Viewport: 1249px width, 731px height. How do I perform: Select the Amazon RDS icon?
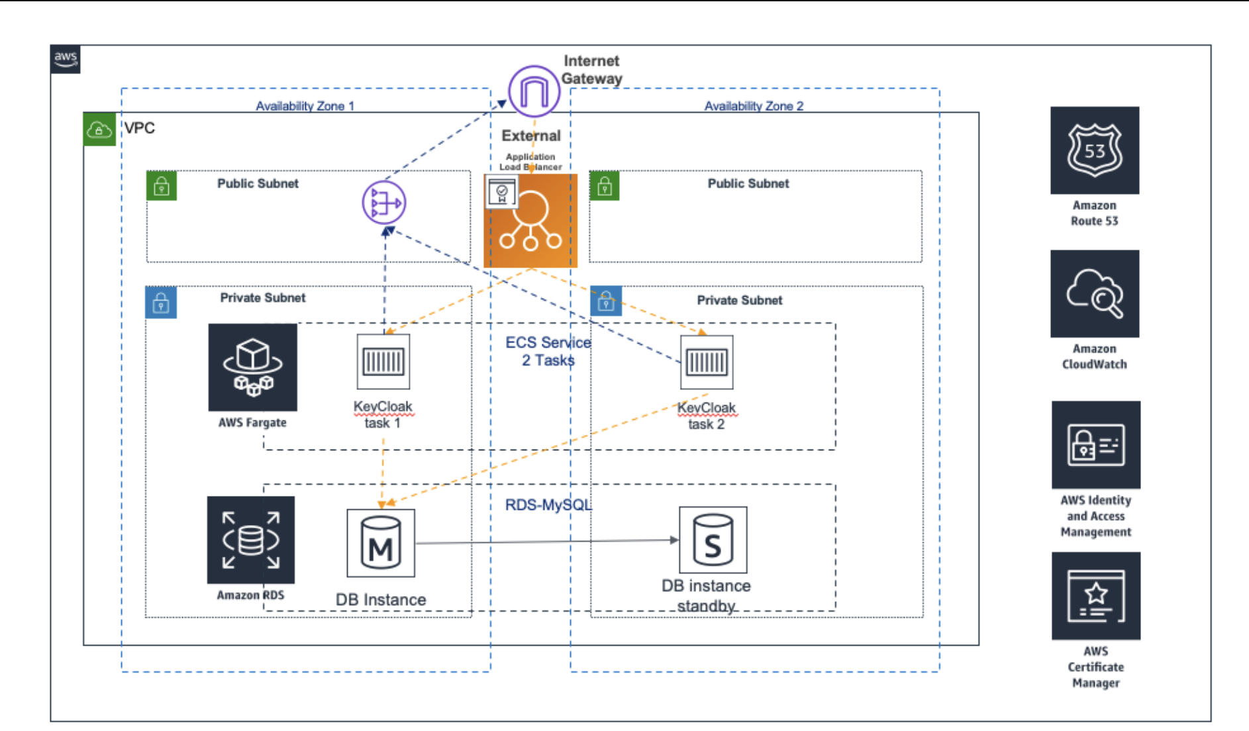pyautogui.click(x=251, y=540)
